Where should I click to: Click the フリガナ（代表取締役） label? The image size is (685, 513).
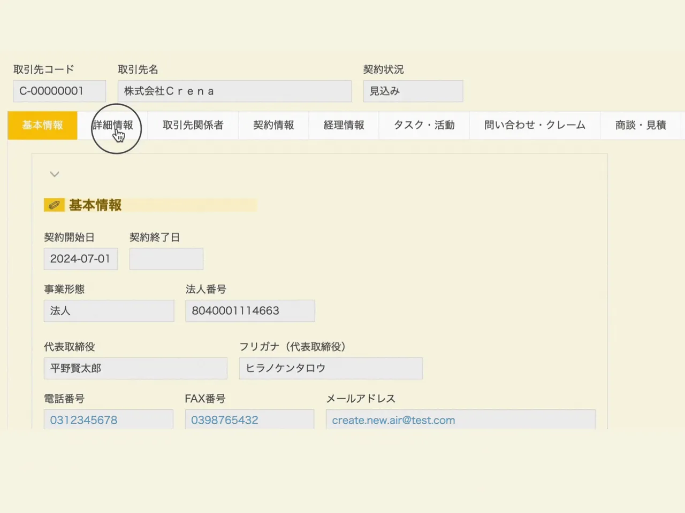tap(294, 347)
